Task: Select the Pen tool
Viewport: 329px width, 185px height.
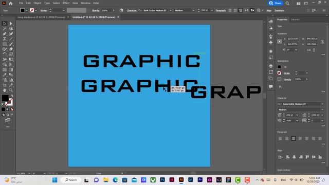Action: [5, 34]
